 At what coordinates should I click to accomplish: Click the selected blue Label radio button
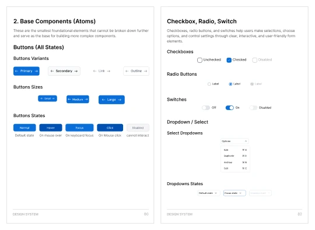(x=230, y=84)
